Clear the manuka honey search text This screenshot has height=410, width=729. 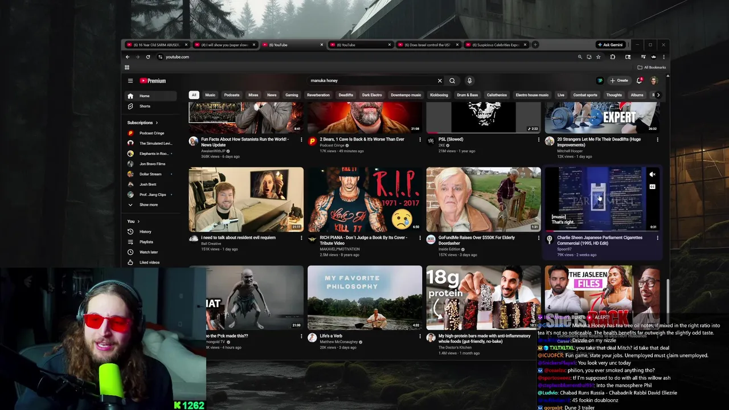click(440, 81)
